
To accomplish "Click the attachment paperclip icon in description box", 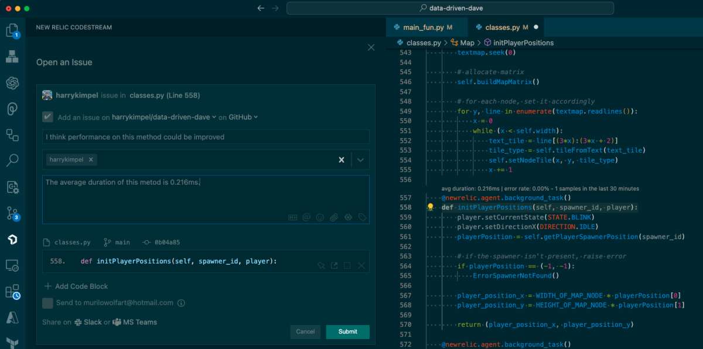I will coord(334,217).
